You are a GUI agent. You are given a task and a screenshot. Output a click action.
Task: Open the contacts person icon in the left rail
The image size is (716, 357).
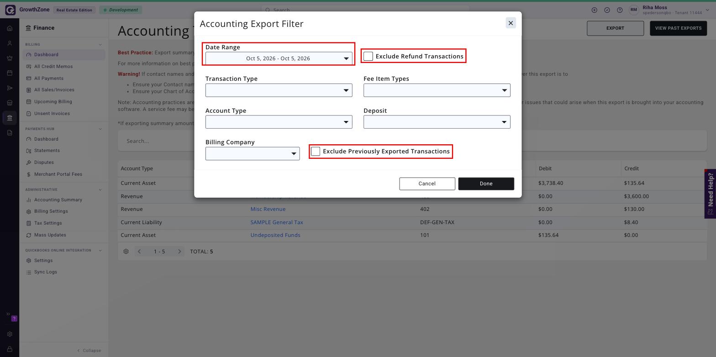[x=10, y=43]
